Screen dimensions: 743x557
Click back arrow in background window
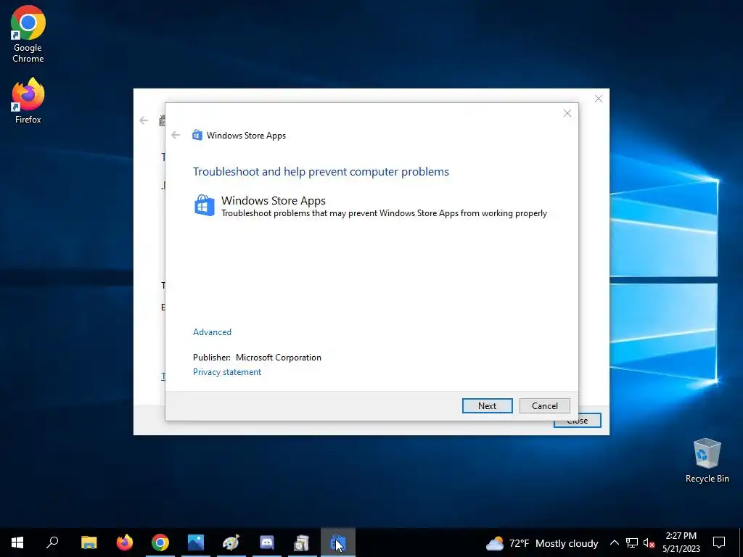click(x=144, y=120)
